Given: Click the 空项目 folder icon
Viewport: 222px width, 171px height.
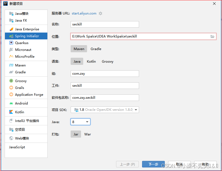Looking at the screenshot, I should tap(11, 129).
